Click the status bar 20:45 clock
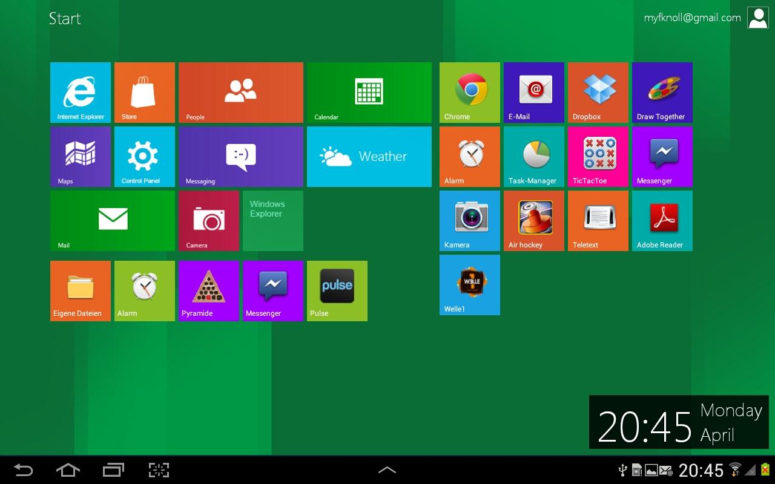The height and width of the screenshot is (484, 775). click(x=701, y=470)
